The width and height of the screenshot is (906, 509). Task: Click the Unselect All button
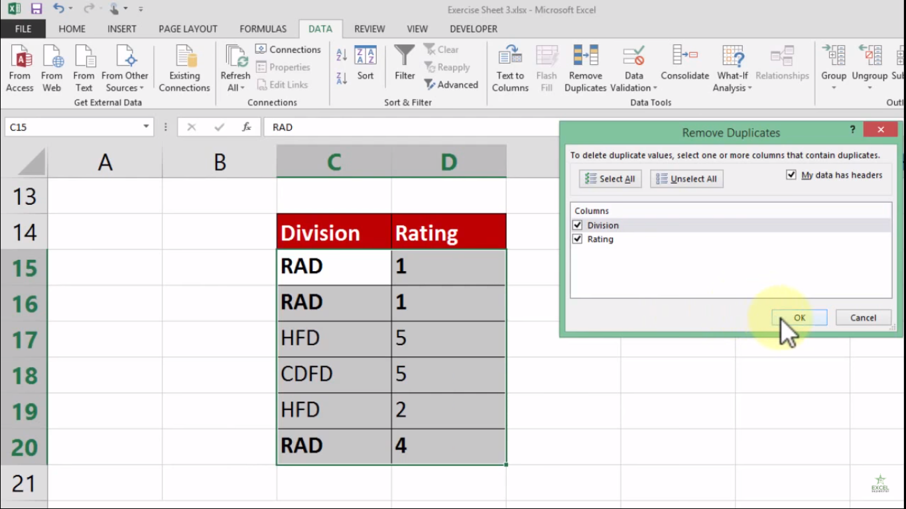tap(686, 179)
